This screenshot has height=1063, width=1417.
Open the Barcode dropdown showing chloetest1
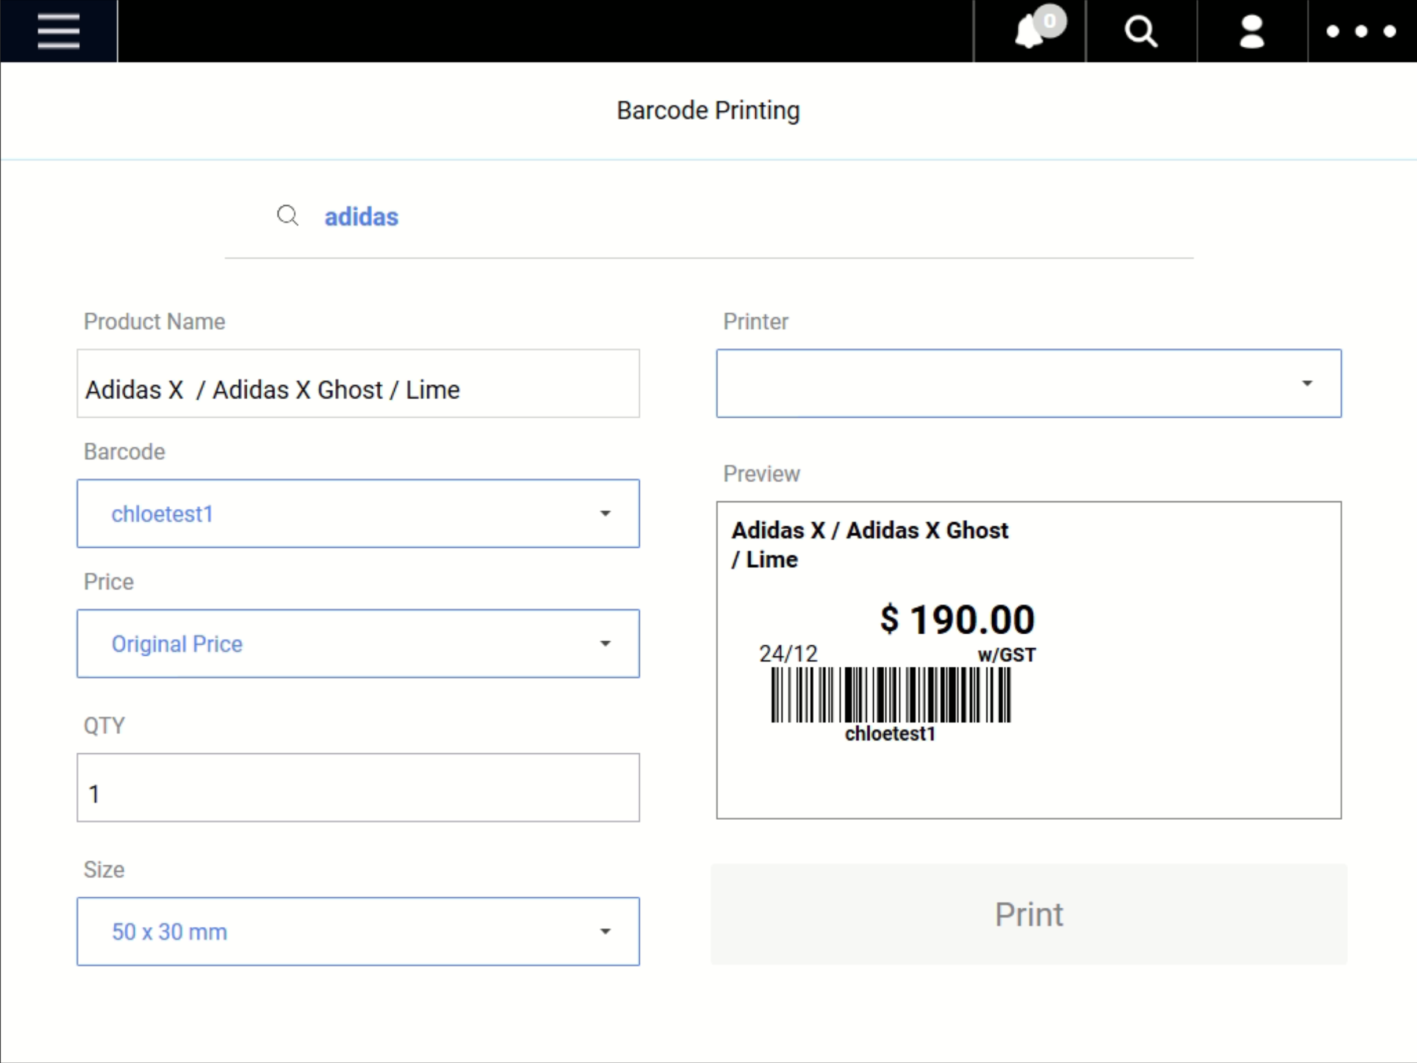358,514
